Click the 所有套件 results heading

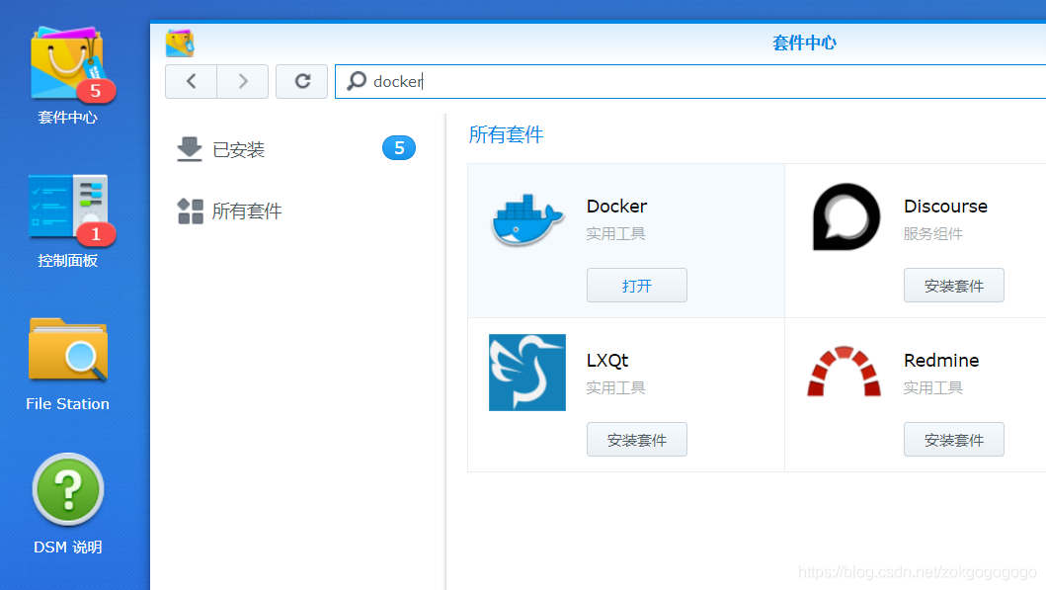pyautogui.click(x=506, y=134)
